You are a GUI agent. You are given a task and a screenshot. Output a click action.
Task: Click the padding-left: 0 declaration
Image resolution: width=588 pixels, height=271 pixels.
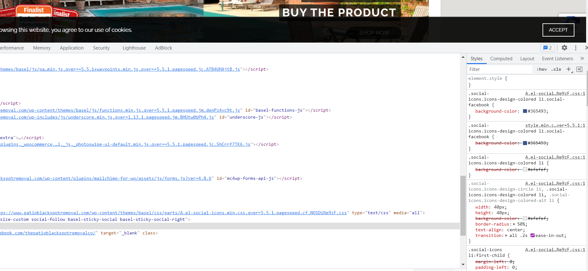[x=496, y=268]
